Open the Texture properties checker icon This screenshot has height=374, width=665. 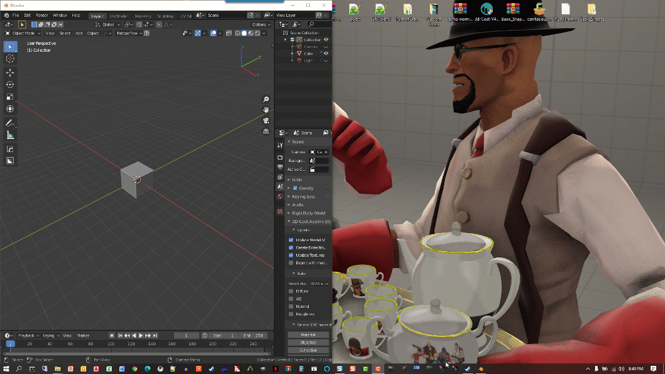click(280, 211)
